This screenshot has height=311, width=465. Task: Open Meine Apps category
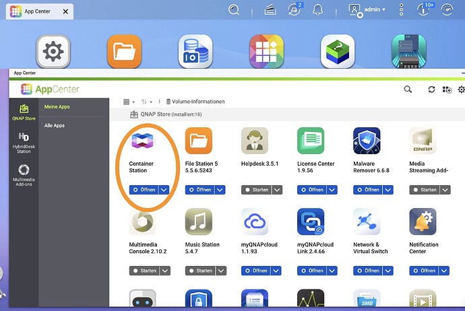tap(57, 106)
